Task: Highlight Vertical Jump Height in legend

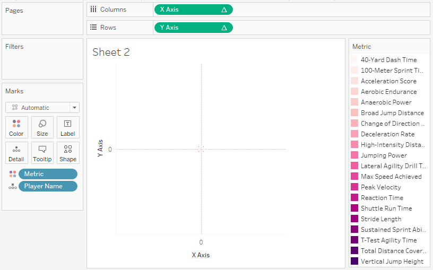Action: coord(392,262)
